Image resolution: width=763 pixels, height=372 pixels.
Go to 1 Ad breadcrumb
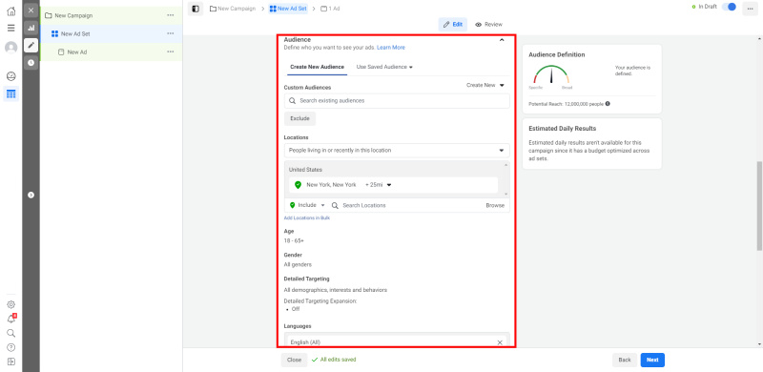(330, 9)
